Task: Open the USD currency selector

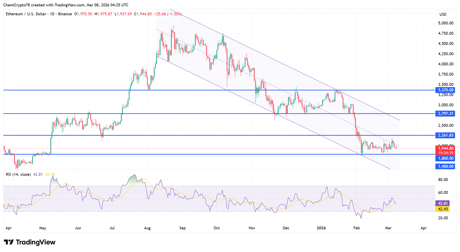Action: 443,14
